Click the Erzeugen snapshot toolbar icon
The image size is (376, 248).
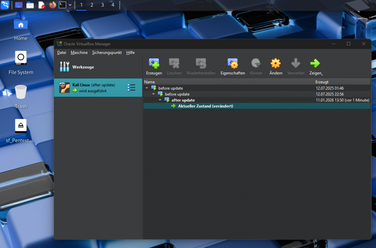click(x=154, y=64)
